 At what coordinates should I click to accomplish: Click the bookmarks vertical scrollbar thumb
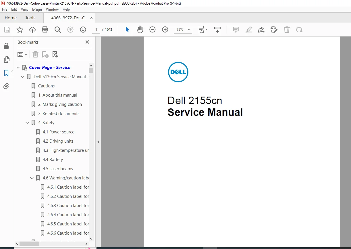coord(91,70)
